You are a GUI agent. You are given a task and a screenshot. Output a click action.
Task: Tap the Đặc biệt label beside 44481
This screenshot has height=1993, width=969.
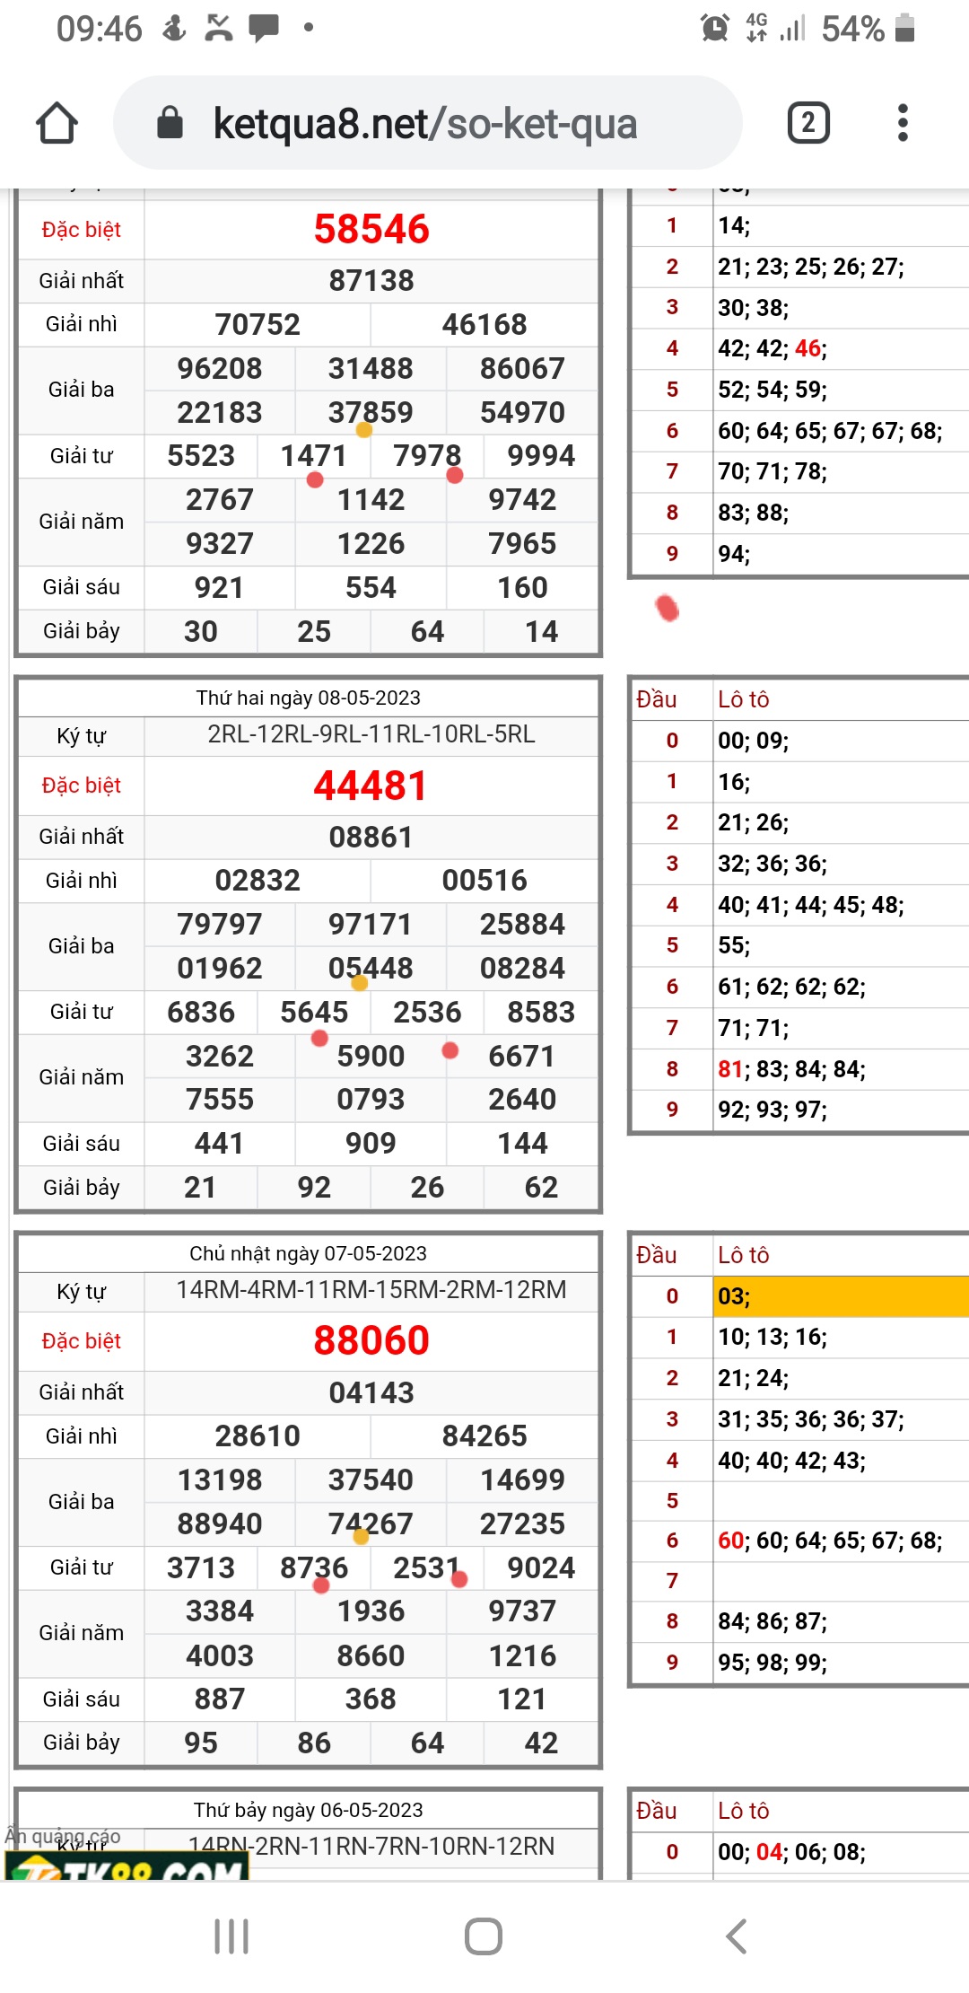click(82, 786)
